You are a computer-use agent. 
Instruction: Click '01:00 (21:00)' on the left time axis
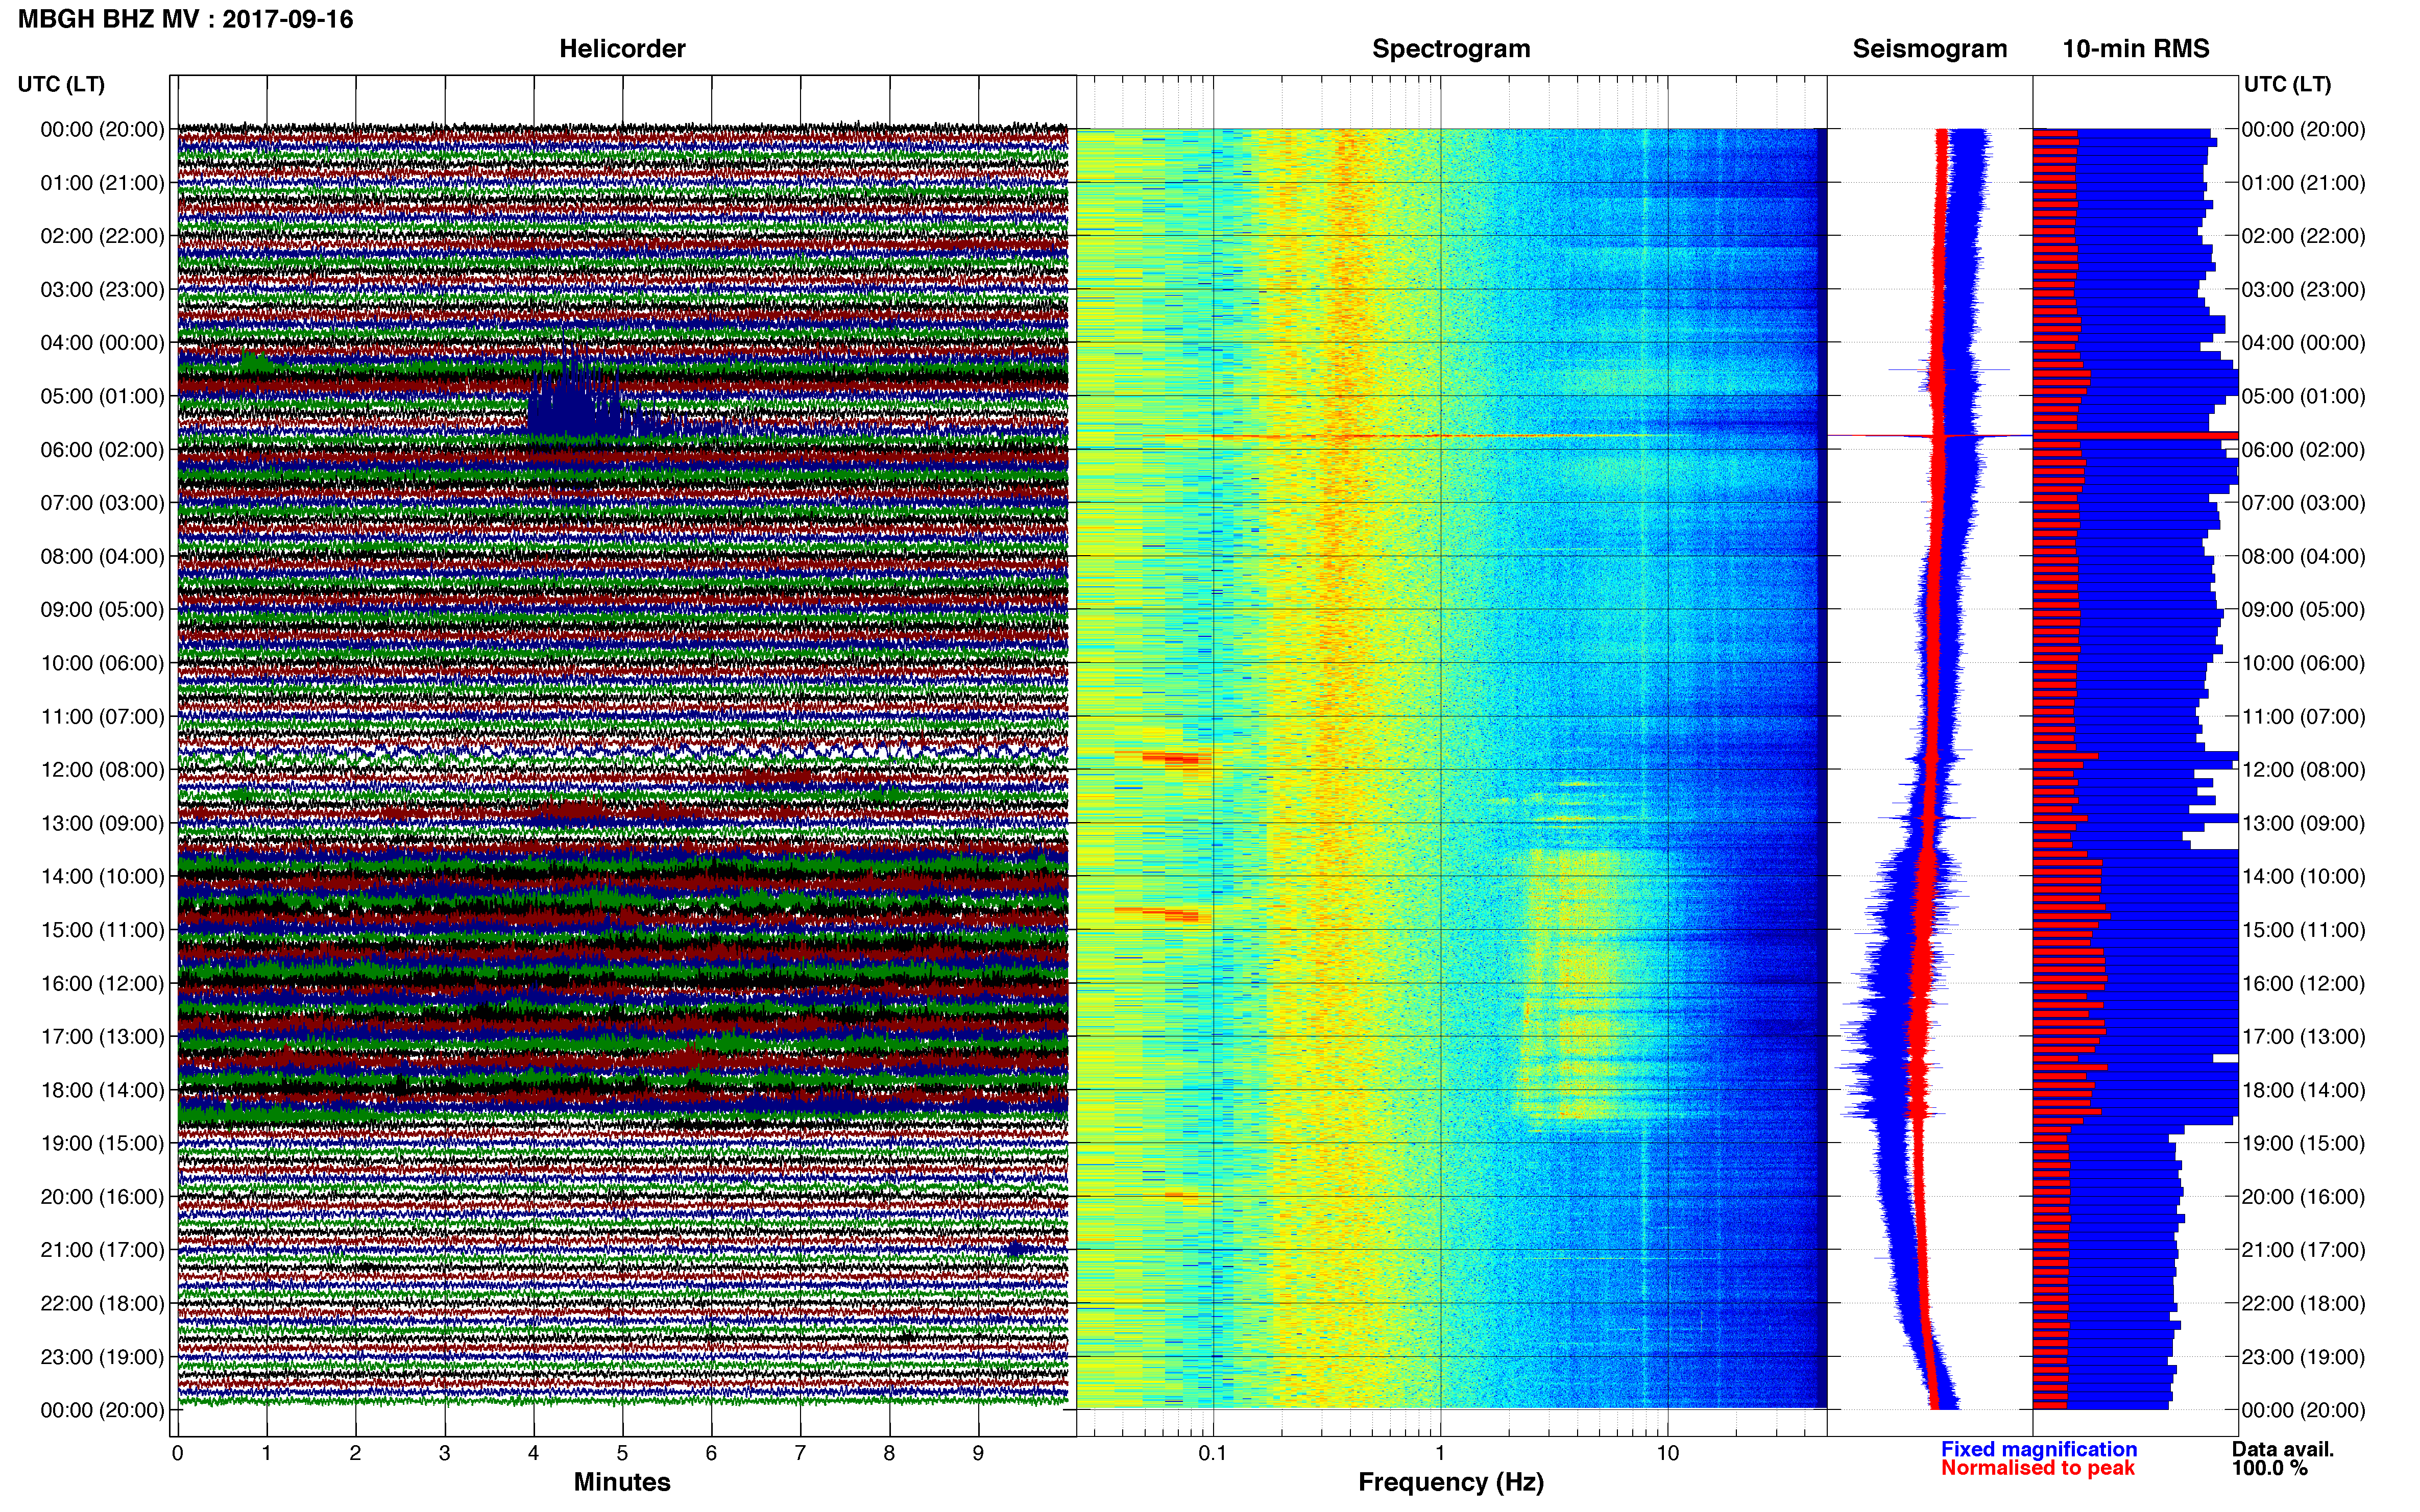[x=102, y=183]
